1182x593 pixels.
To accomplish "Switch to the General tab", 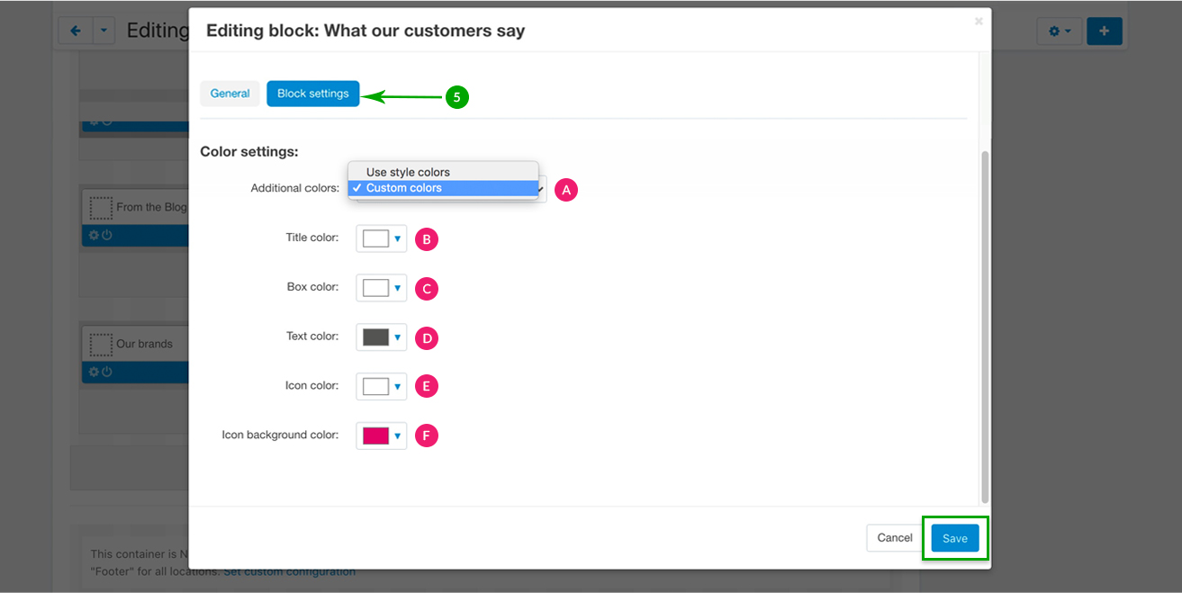I will (230, 94).
